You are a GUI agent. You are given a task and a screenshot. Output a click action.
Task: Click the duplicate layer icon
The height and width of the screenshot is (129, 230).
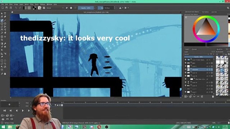[x=190, y=96]
